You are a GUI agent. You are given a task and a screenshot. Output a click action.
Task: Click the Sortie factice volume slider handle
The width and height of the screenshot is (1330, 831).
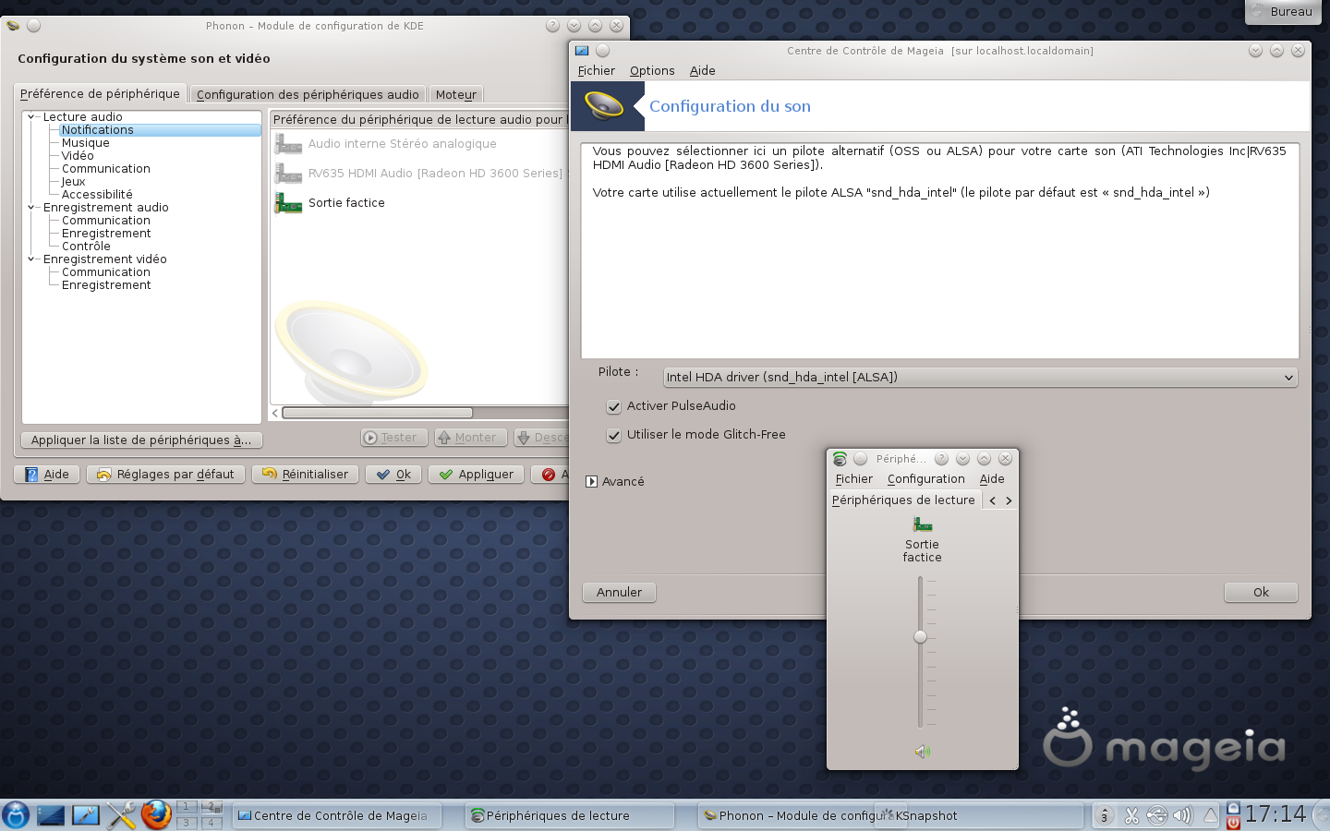tap(920, 636)
